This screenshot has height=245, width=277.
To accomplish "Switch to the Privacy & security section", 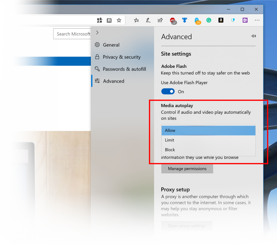I will pyautogui.click(x=122, y=57).
